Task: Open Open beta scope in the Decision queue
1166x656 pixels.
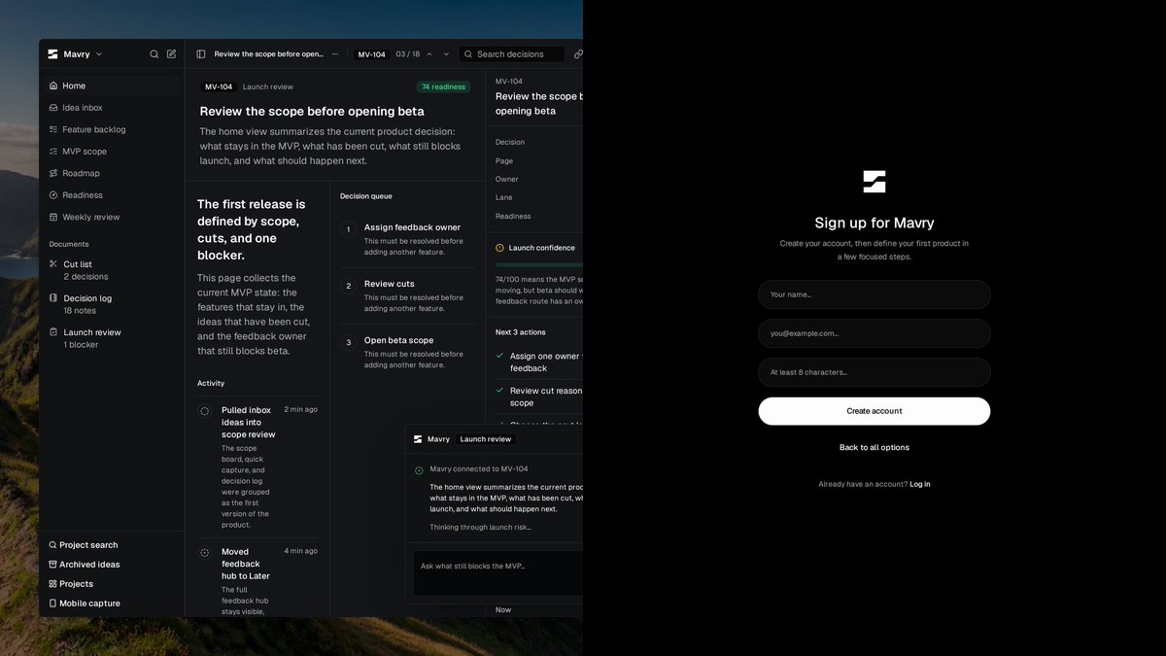Action: coord(408,352)
